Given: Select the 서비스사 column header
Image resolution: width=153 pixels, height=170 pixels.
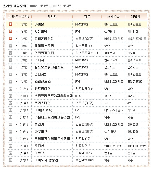Looking at the screenshot, I should (113, 17).
